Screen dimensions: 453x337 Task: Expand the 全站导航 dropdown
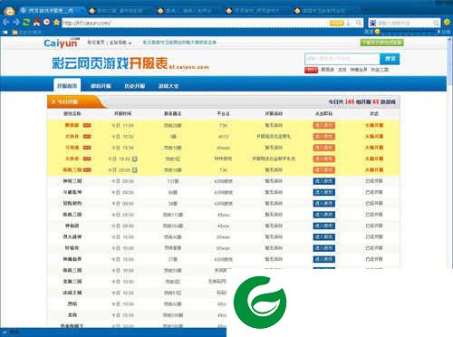[x=120, y=43]
